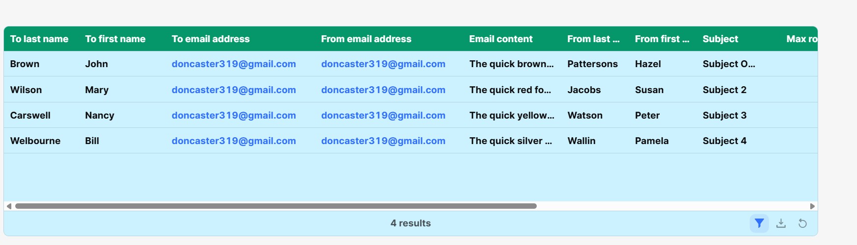
Task: Click the reset refresh icon
Action: pyautogui.click(x=802, y=223)
